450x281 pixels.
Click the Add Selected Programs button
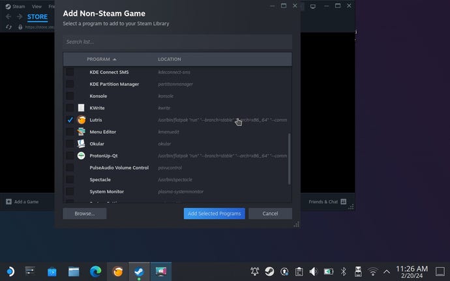214,213
